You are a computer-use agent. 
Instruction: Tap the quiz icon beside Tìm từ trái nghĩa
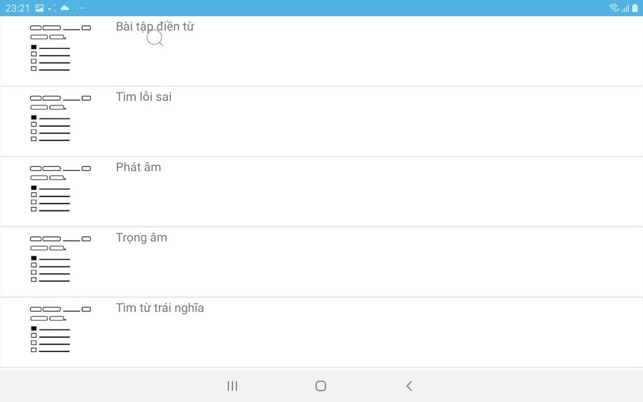pyautogui.click(x=60, y=330)
